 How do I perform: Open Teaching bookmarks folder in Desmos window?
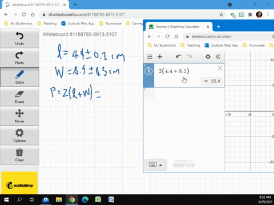pyautogui.click(x=191, y=46)
